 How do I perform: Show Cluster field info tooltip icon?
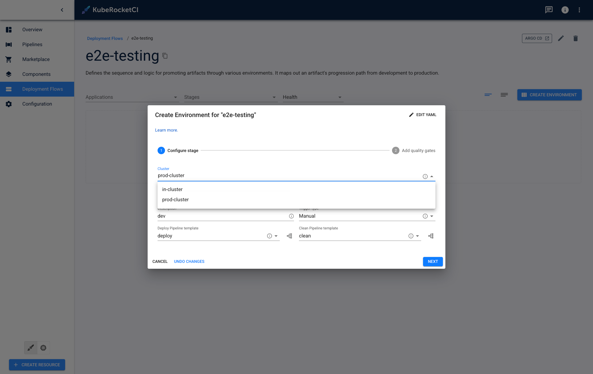(x=425, y=176)
